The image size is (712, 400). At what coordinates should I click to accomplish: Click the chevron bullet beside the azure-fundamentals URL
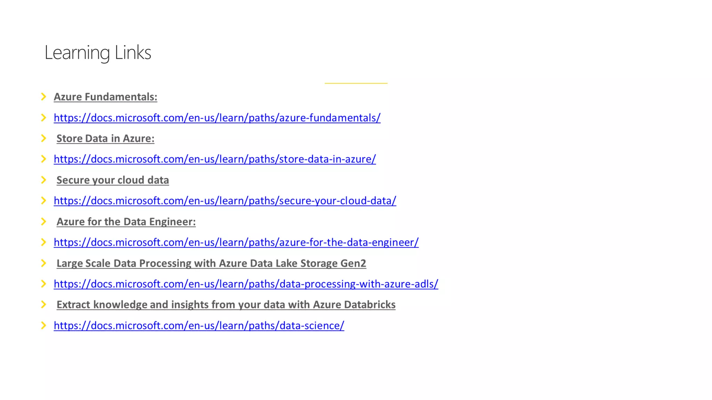(x=43, y=118)
